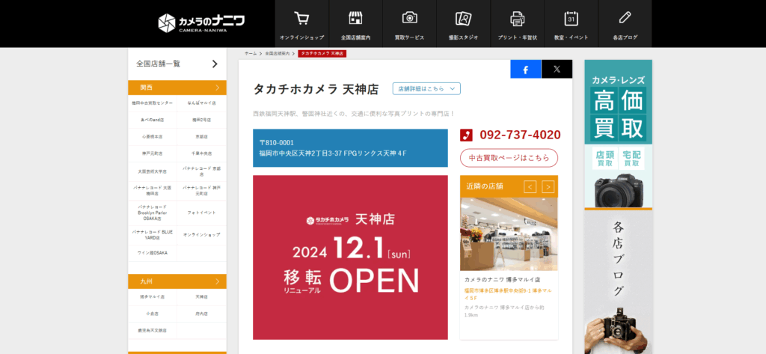766x354 pixels.
Task: Click タカチホカメラ 天神店 heading
Action: pyautogui.click(x=316, y=89)
